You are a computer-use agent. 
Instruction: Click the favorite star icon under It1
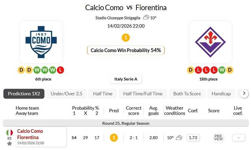tap(10, 144)
